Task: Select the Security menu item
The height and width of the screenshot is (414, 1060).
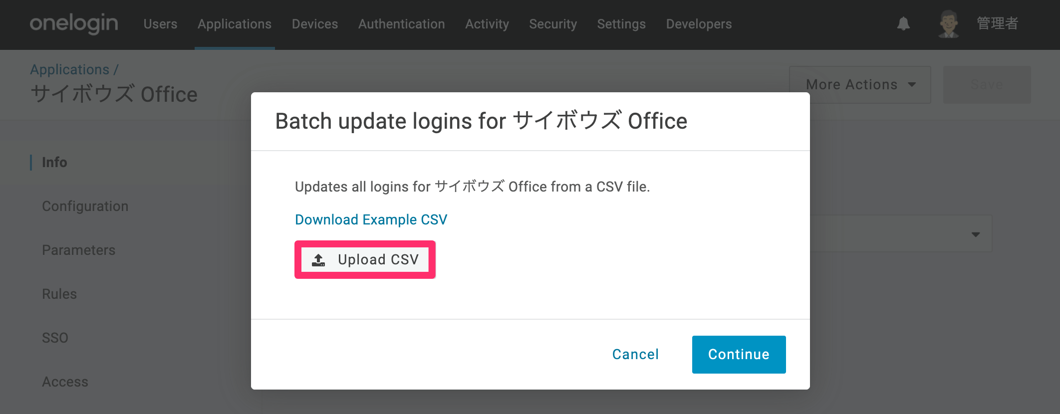Action: pyautogui.click(x=553, y=24)
